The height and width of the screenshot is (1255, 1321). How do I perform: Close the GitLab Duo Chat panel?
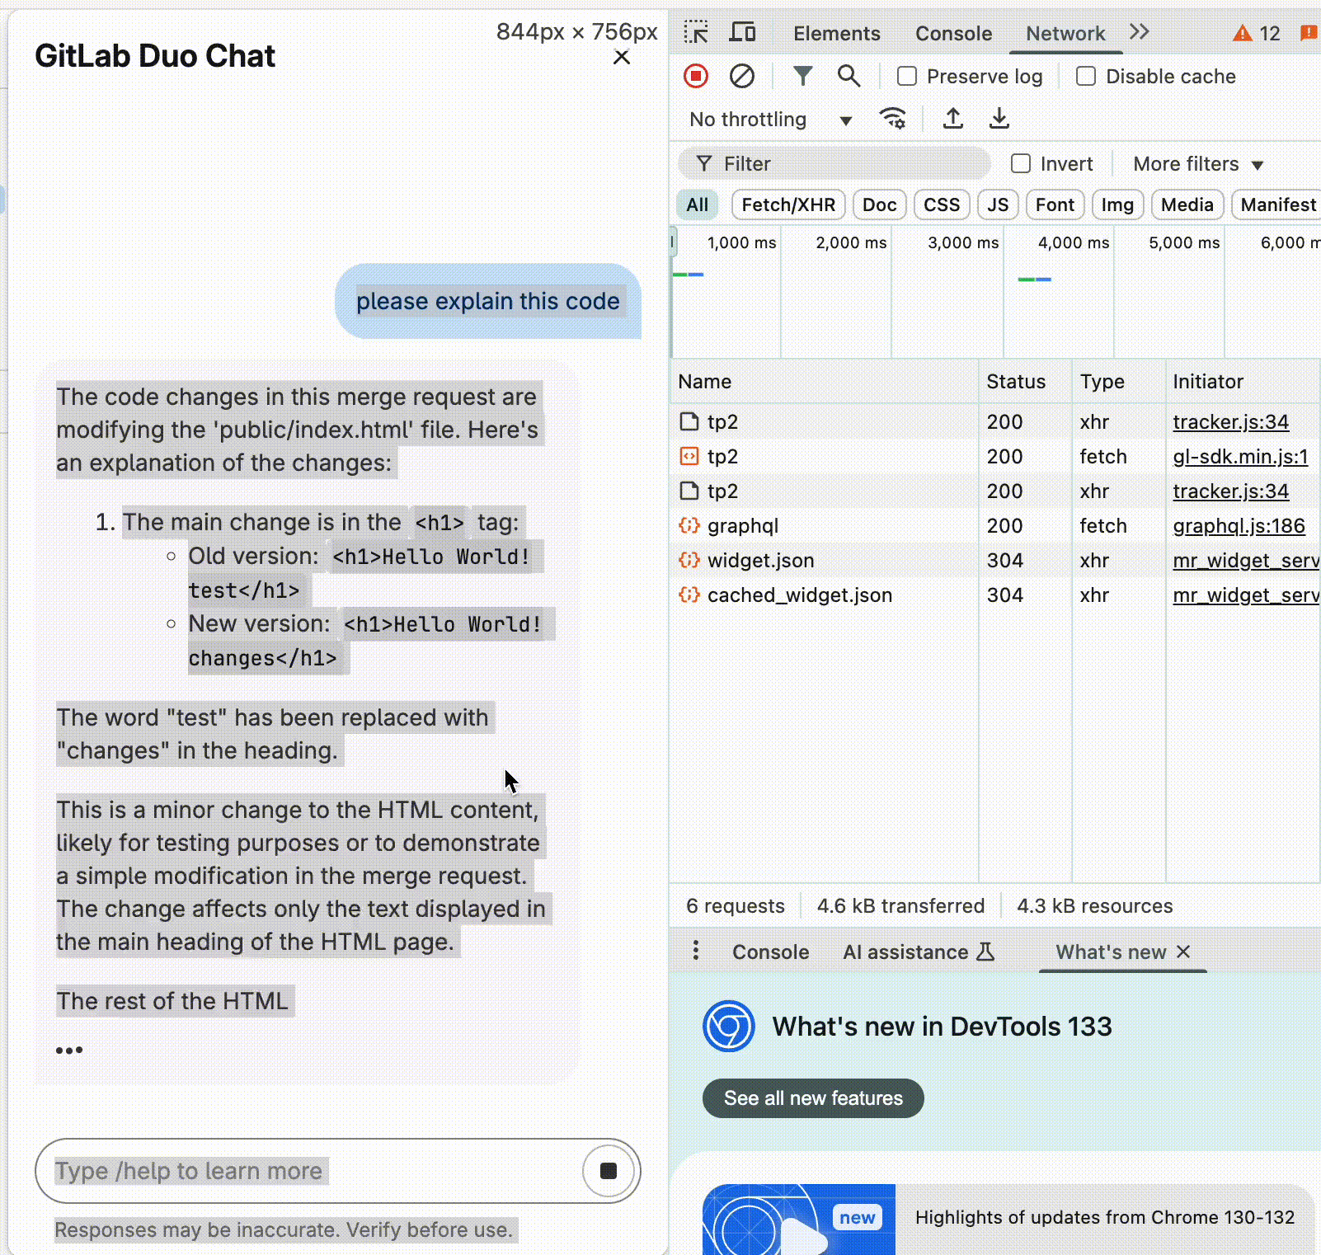(622, 57)
